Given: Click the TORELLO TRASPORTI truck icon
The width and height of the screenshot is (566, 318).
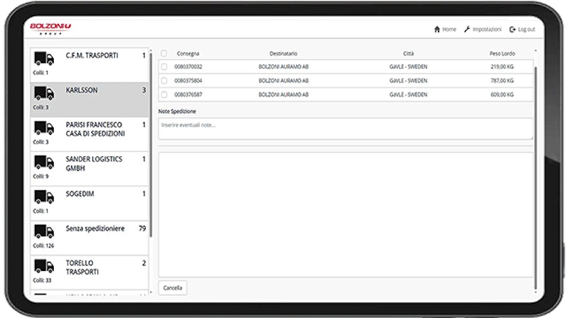Looking at the screenshot, I should (x=44, y=266).
